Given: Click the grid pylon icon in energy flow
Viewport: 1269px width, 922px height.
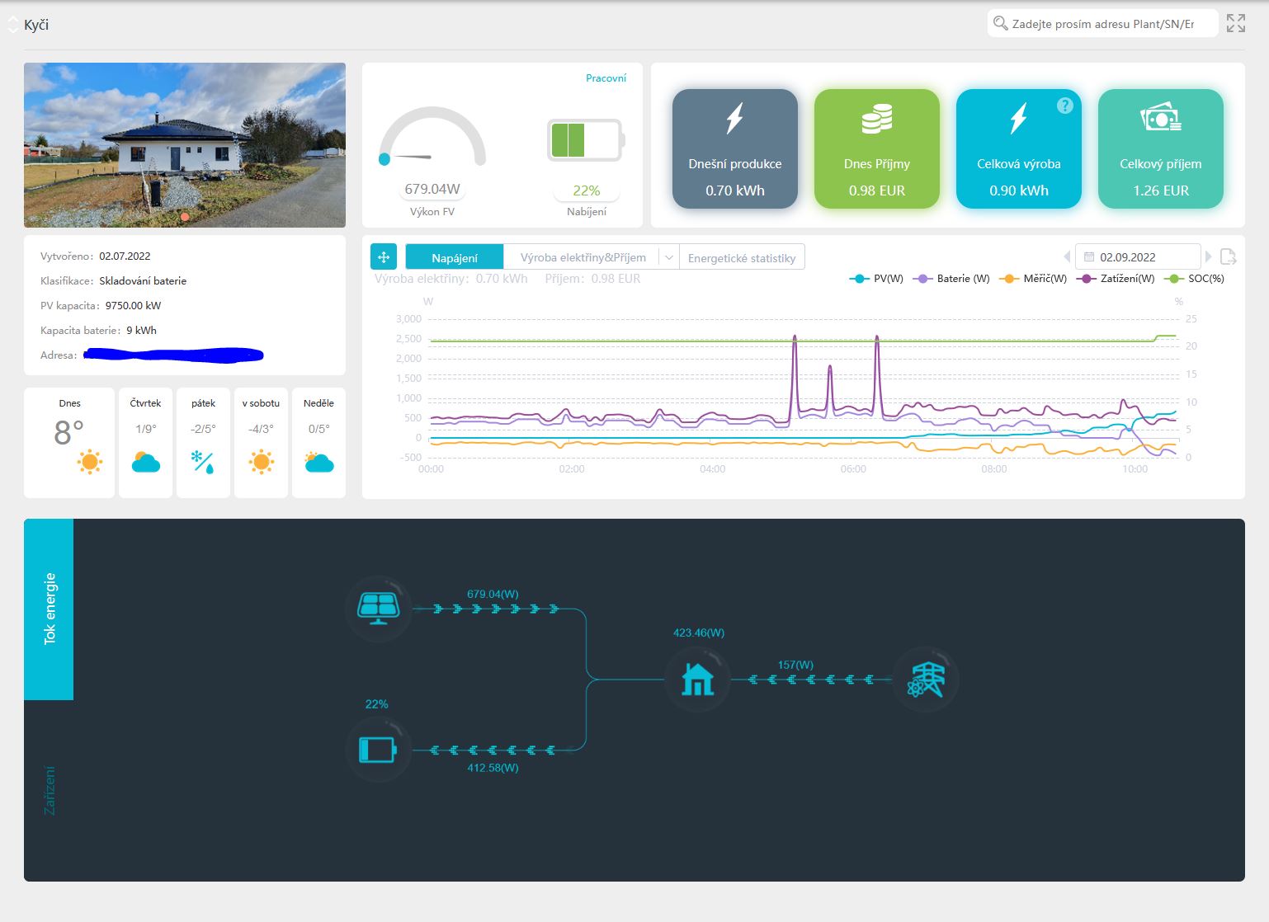Looking at the screenshot, I should pyautogui.click(x=925, y=680).
